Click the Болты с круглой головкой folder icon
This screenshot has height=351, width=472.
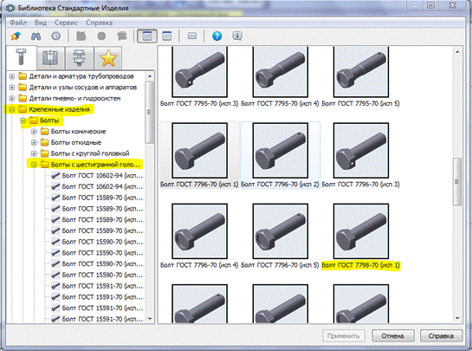pyautogui.click(x=44, y=153)
